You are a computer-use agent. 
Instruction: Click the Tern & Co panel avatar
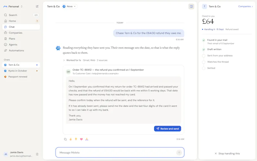click(x=204, y=6)
